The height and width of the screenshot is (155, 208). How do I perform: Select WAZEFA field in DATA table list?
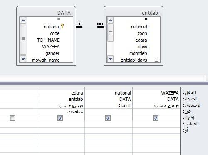51,47
